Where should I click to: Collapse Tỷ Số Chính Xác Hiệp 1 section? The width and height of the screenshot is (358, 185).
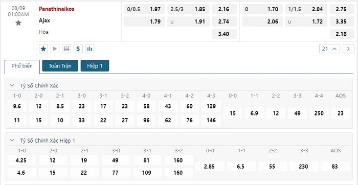click(x=12, y=141)
